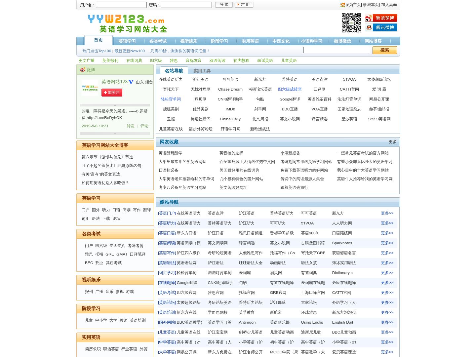This screenshot has width=476, height=357.
Task: Click the red 加关注 follow button
Action: point(112,93)
